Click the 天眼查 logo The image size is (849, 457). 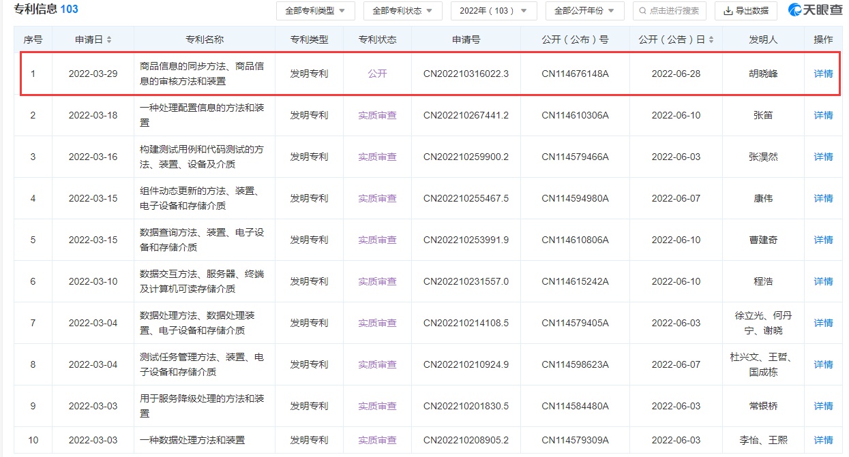tap(814, 10)
